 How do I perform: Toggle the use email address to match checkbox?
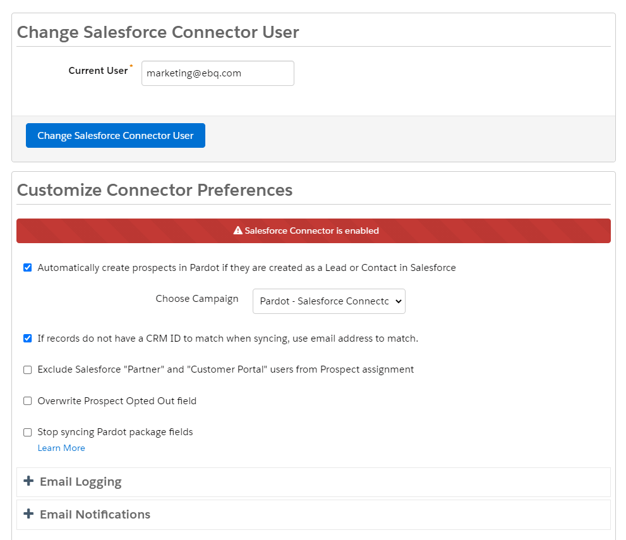point(28,339)
